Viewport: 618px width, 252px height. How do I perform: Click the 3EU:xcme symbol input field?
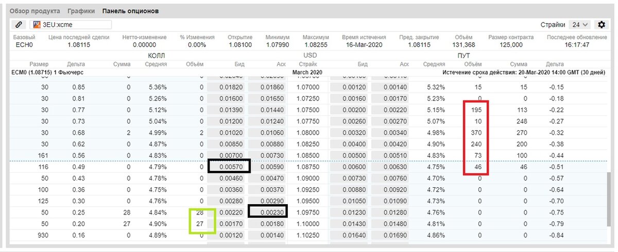tap(71, 25)
